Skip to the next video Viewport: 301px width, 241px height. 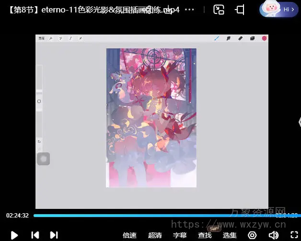click(x=54, y=235)
